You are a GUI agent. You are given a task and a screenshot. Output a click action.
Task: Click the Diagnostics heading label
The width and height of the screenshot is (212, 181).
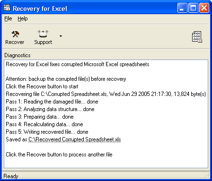click(18, 55)
